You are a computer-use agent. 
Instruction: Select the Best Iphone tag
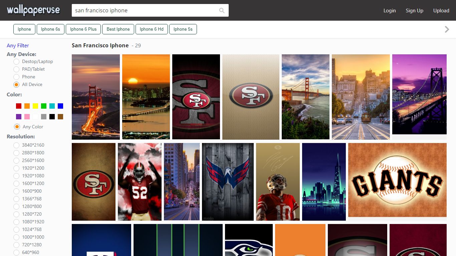coord(118,29)
